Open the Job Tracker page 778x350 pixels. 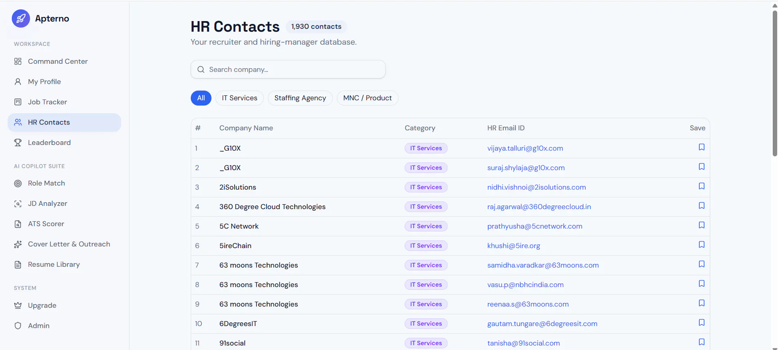(x=64, y=102)
